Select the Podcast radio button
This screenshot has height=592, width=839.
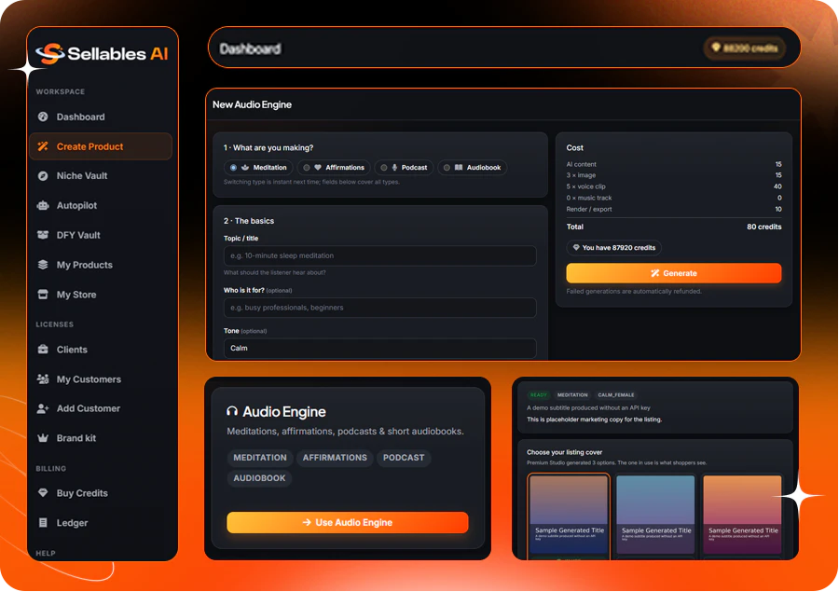tap(384, 168)
